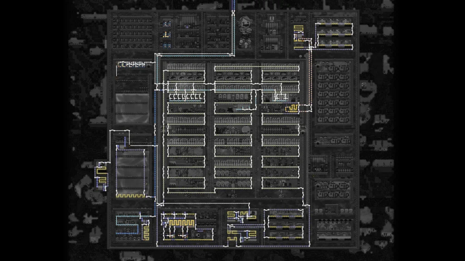Select the wide yellow serpentine coil in bottom-center room
Image resolution: width=465 pixels, height=261 pixels.
click(182, 223)
